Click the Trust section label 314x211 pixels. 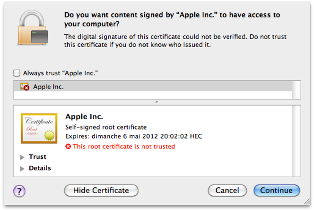(x=37, y=157)
